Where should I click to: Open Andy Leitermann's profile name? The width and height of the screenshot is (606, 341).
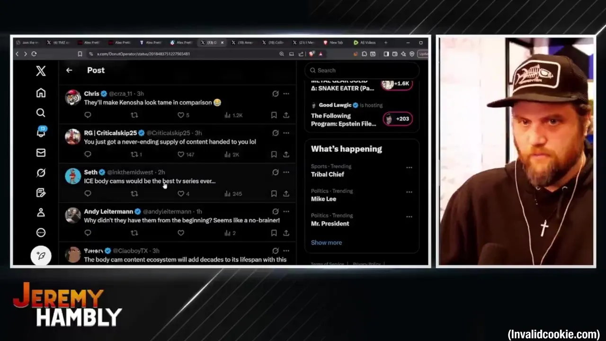pos(108,212)
